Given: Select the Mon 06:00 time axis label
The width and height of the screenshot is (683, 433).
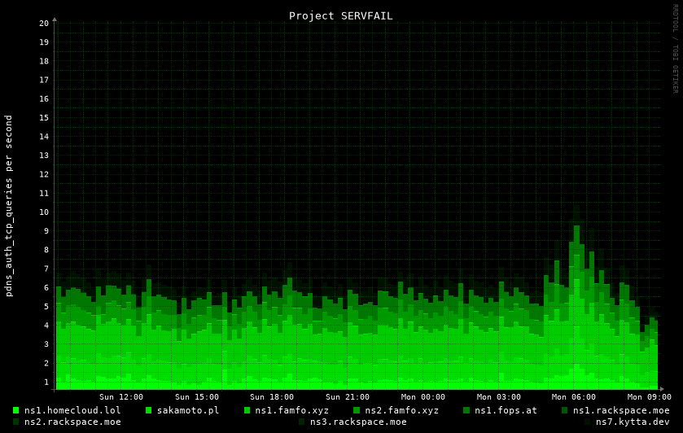Looking at the screenshot, I should (574, 397).
